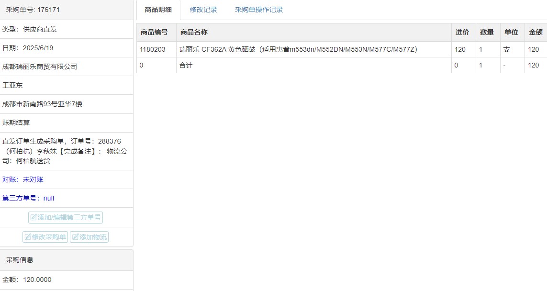Screen dimensions: 547x291
Task: Click the 金额 column header
Action: click(x=536, y=32)
